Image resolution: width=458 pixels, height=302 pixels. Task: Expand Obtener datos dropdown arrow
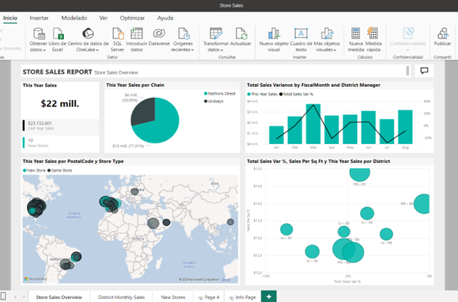44,50
